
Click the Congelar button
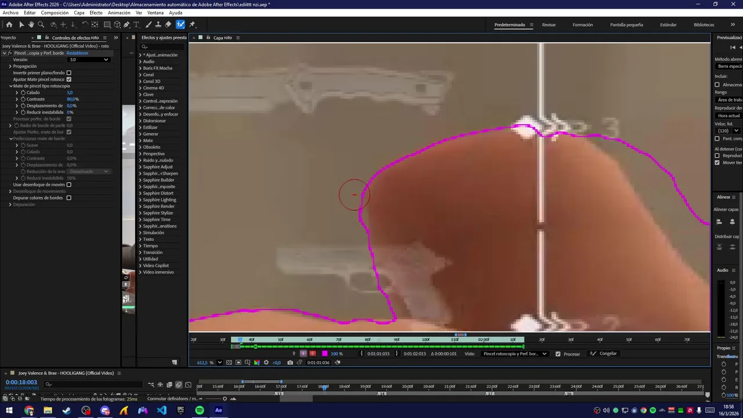(604, 354)
